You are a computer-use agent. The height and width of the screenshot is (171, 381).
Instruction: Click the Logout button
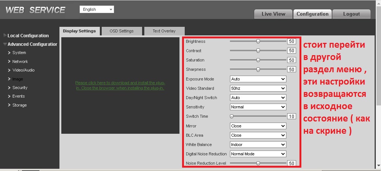[x=351, y=14]
